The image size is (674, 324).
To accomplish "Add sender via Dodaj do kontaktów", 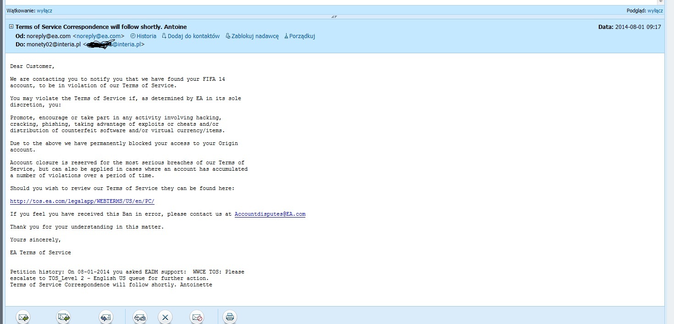I will [193, 36].
